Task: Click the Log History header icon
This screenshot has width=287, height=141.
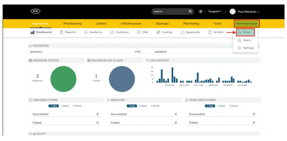Action: coord(148,60)
